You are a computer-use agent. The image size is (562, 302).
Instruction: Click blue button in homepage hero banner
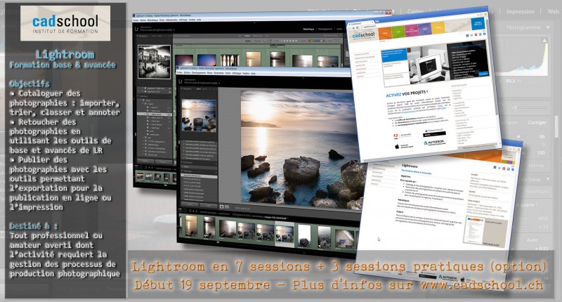483,74
